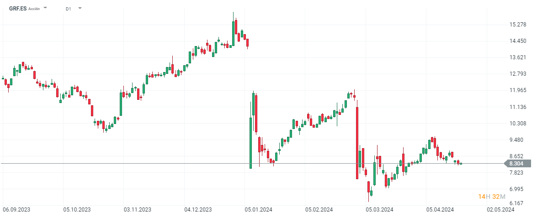Image resolution: width=537 pixels, height=217 pixels.
Task: Click the 05.01.2024 date label
Action: 259,210
